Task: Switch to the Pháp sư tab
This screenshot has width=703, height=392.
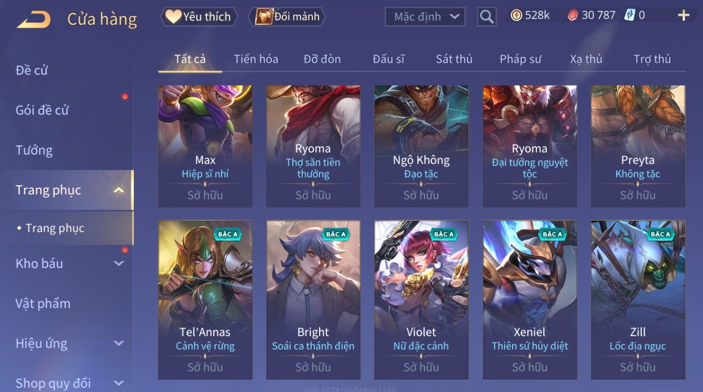Action: point(520,59)
